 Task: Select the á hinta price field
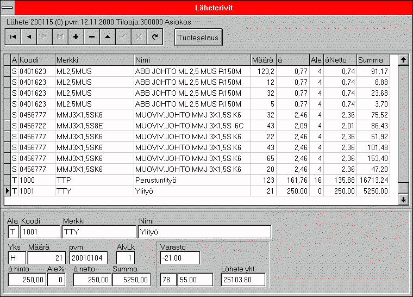tap(27, 280)
